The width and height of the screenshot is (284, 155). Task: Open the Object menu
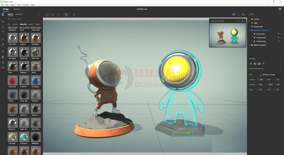13,5
